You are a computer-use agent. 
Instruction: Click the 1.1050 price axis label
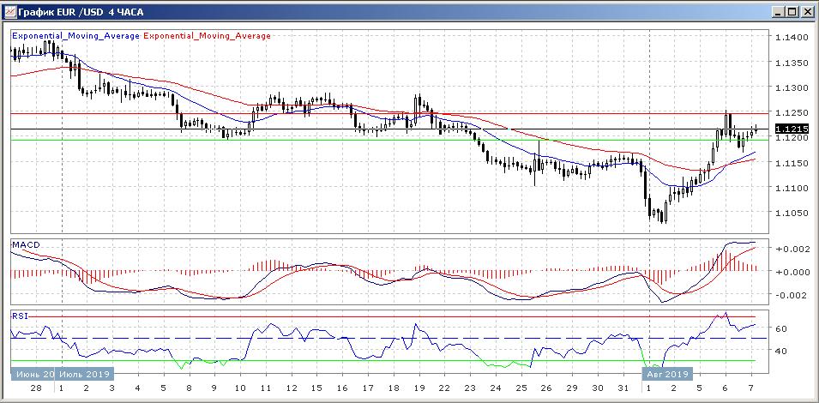(789, 213)
